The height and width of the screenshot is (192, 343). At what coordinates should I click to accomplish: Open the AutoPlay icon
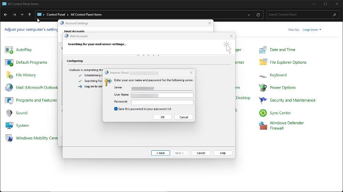pyautogui.click(x=9, y=50)
